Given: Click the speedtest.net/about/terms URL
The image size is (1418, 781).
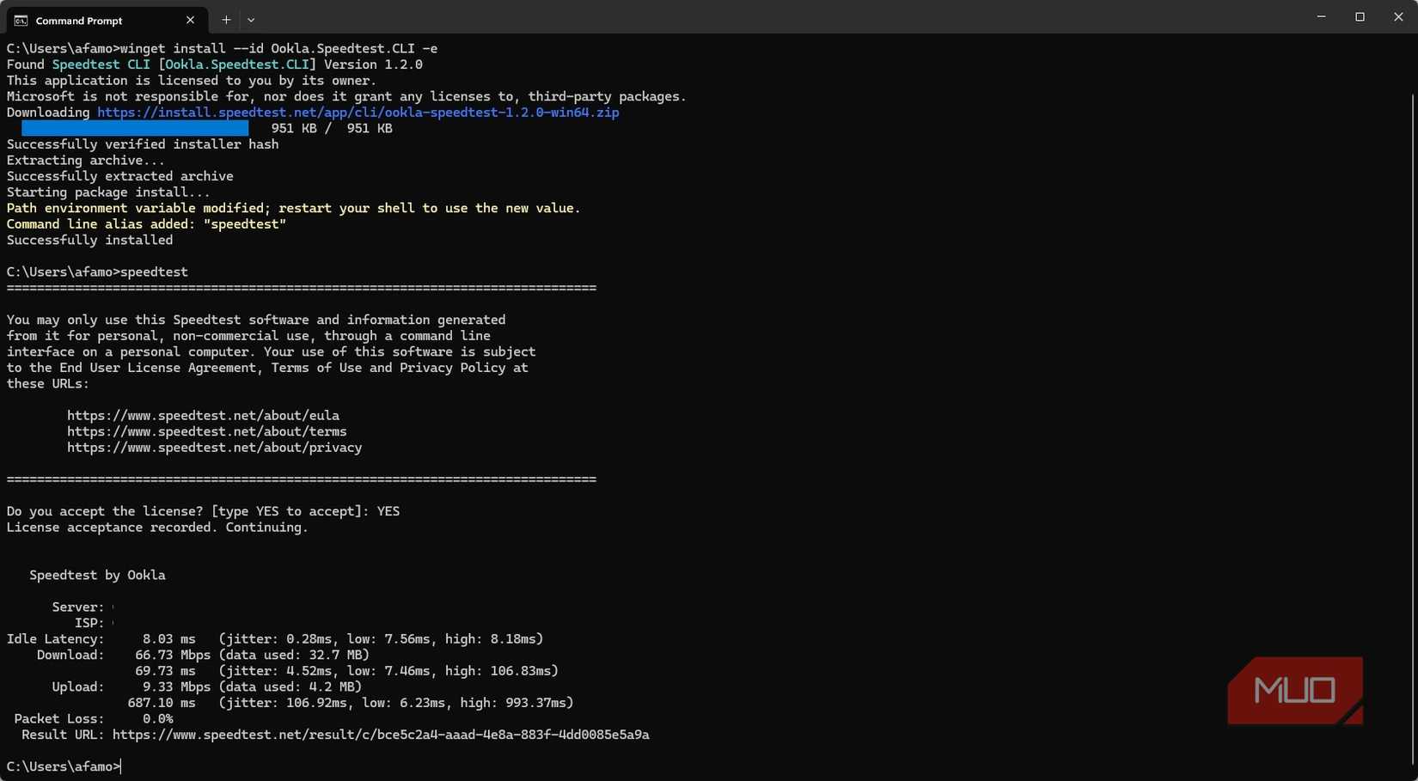Looking at the screenshot, I should (x=206, y=431).
